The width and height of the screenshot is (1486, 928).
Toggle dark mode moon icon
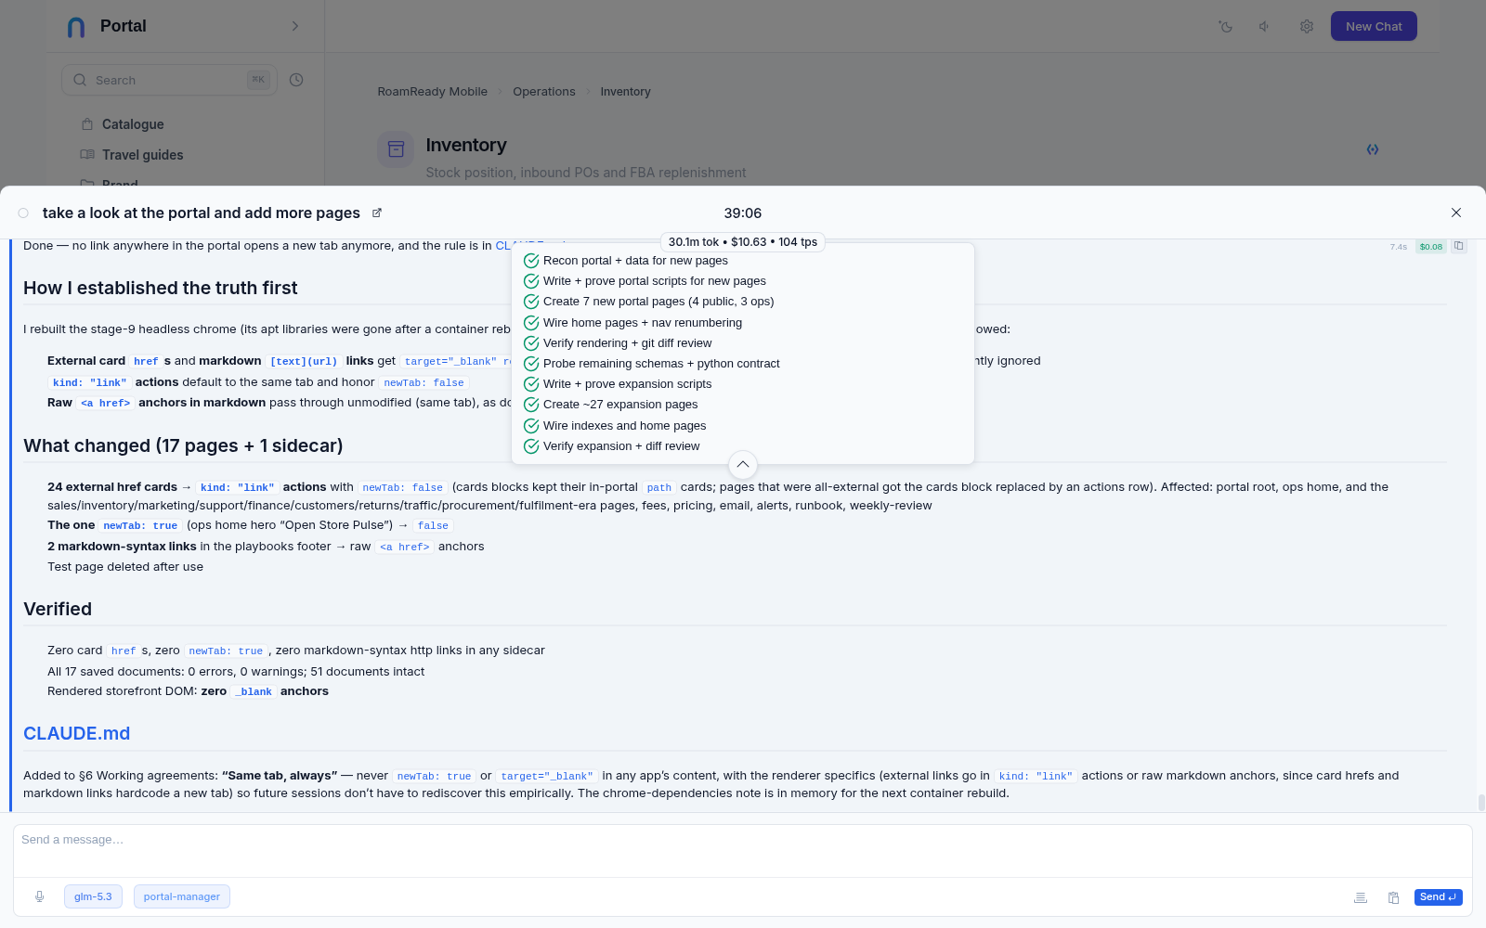coord(1226,27)
